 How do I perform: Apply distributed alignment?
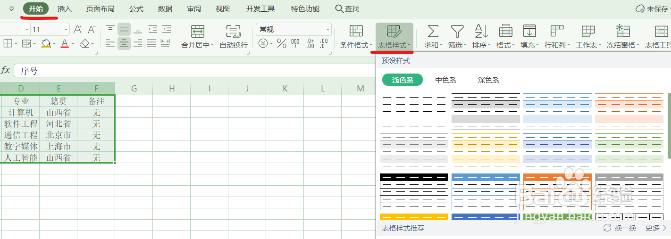(x=165, y=44)
